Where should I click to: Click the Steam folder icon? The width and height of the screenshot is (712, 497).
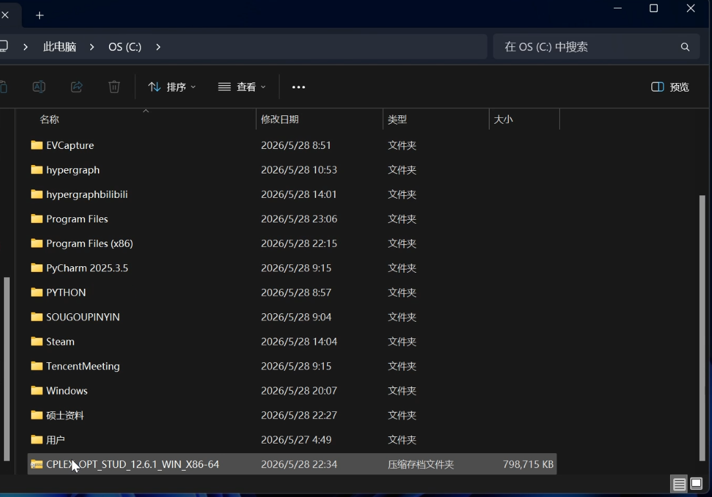coord(37,341)
